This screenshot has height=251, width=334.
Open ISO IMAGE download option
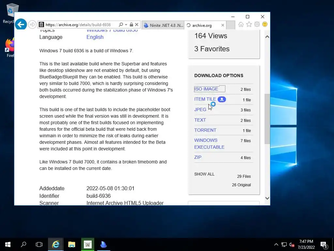click(206, 89)
